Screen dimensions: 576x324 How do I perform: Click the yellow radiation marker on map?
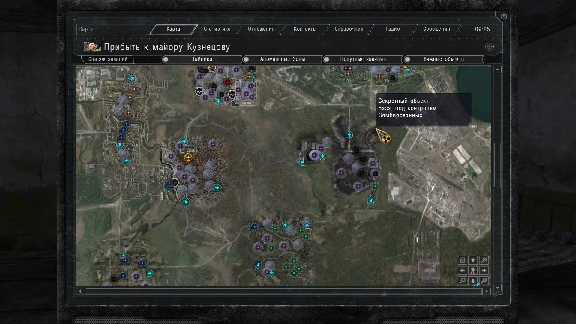386,139
